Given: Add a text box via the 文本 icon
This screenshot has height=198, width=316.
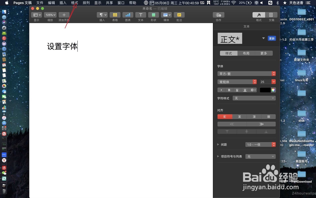Looking at the screenshot, I should tap(141, 15).
